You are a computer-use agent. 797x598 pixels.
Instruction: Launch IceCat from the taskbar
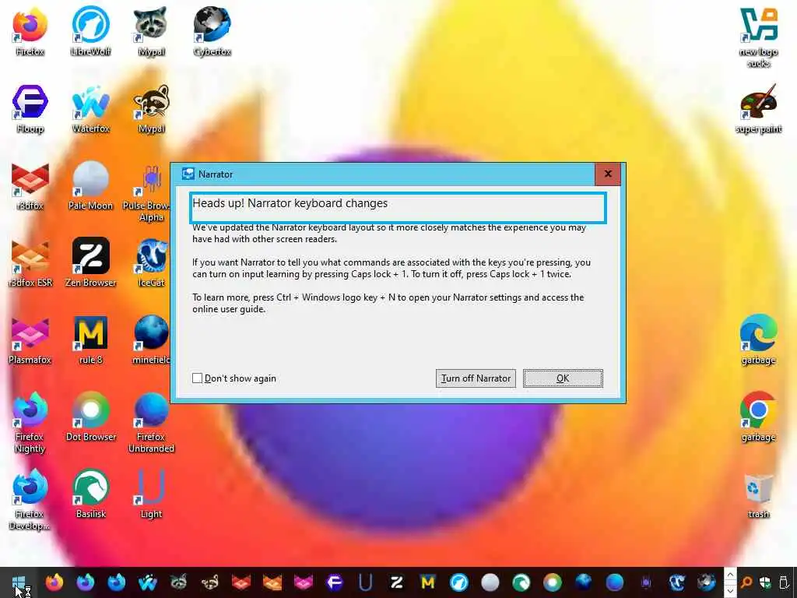click(676, 582)
